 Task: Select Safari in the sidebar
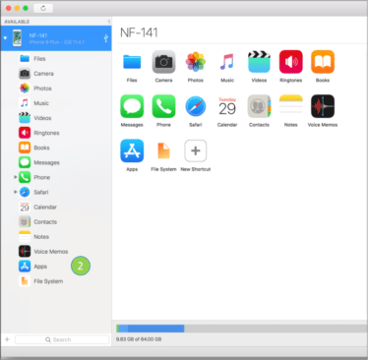[x=56, y=192]
